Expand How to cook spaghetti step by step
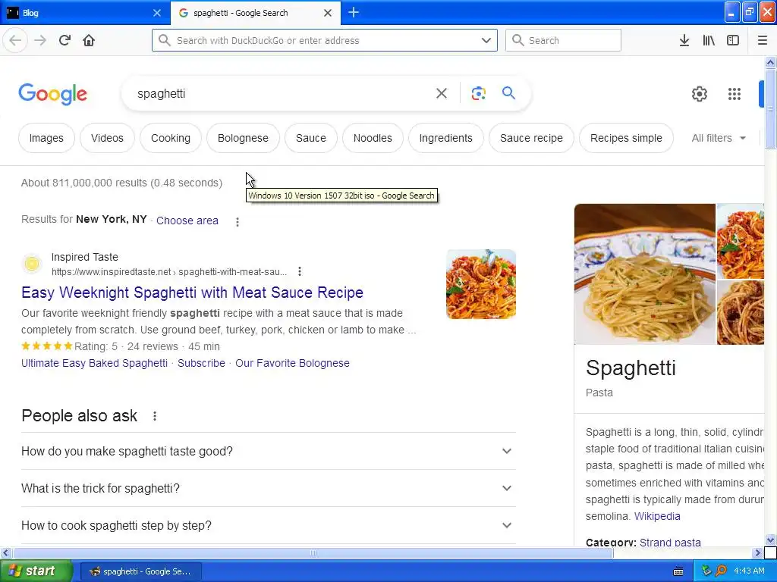The image size is (777, 582). pos(269,525)
